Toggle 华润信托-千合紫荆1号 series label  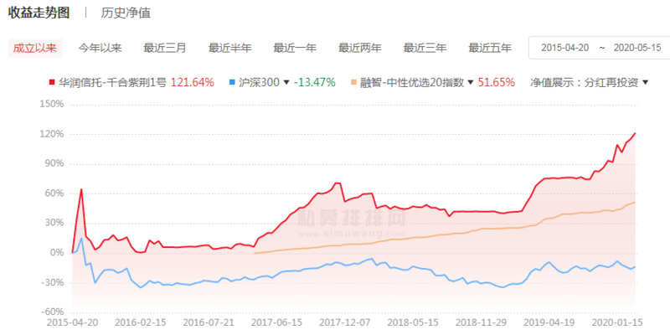113,83
